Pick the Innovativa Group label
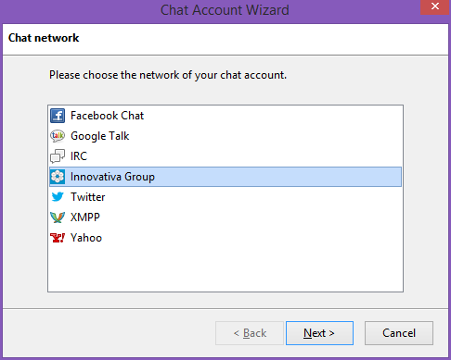Screen dimensions: 451x360 click(x=112, y=177)
